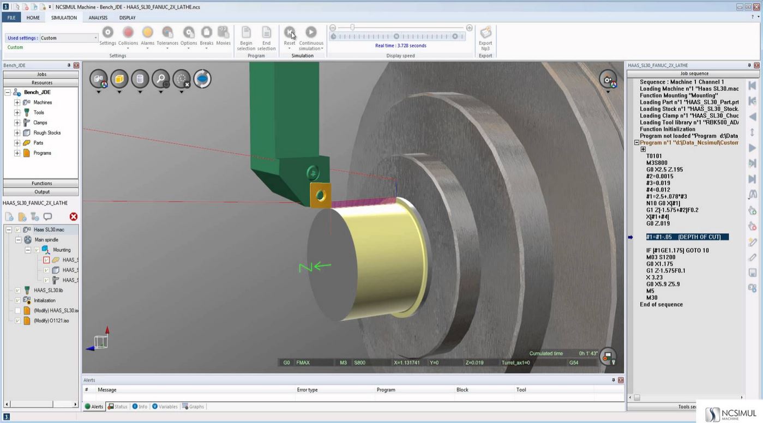Click the Begin selection icon

point(246,33)
